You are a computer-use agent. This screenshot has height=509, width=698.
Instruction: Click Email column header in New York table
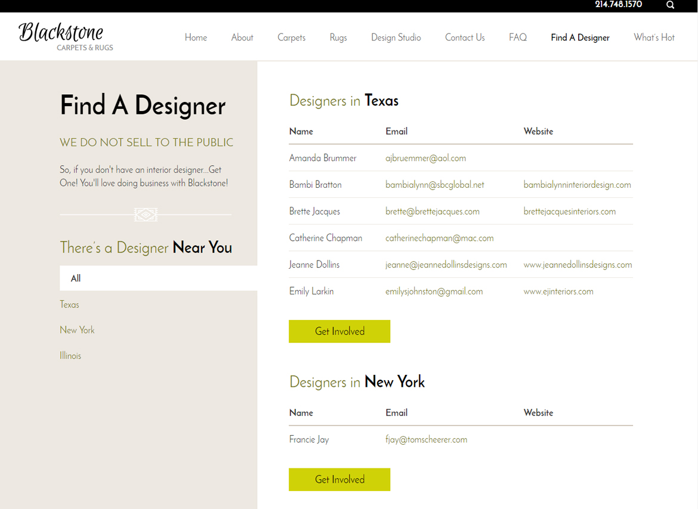(396, 413)
